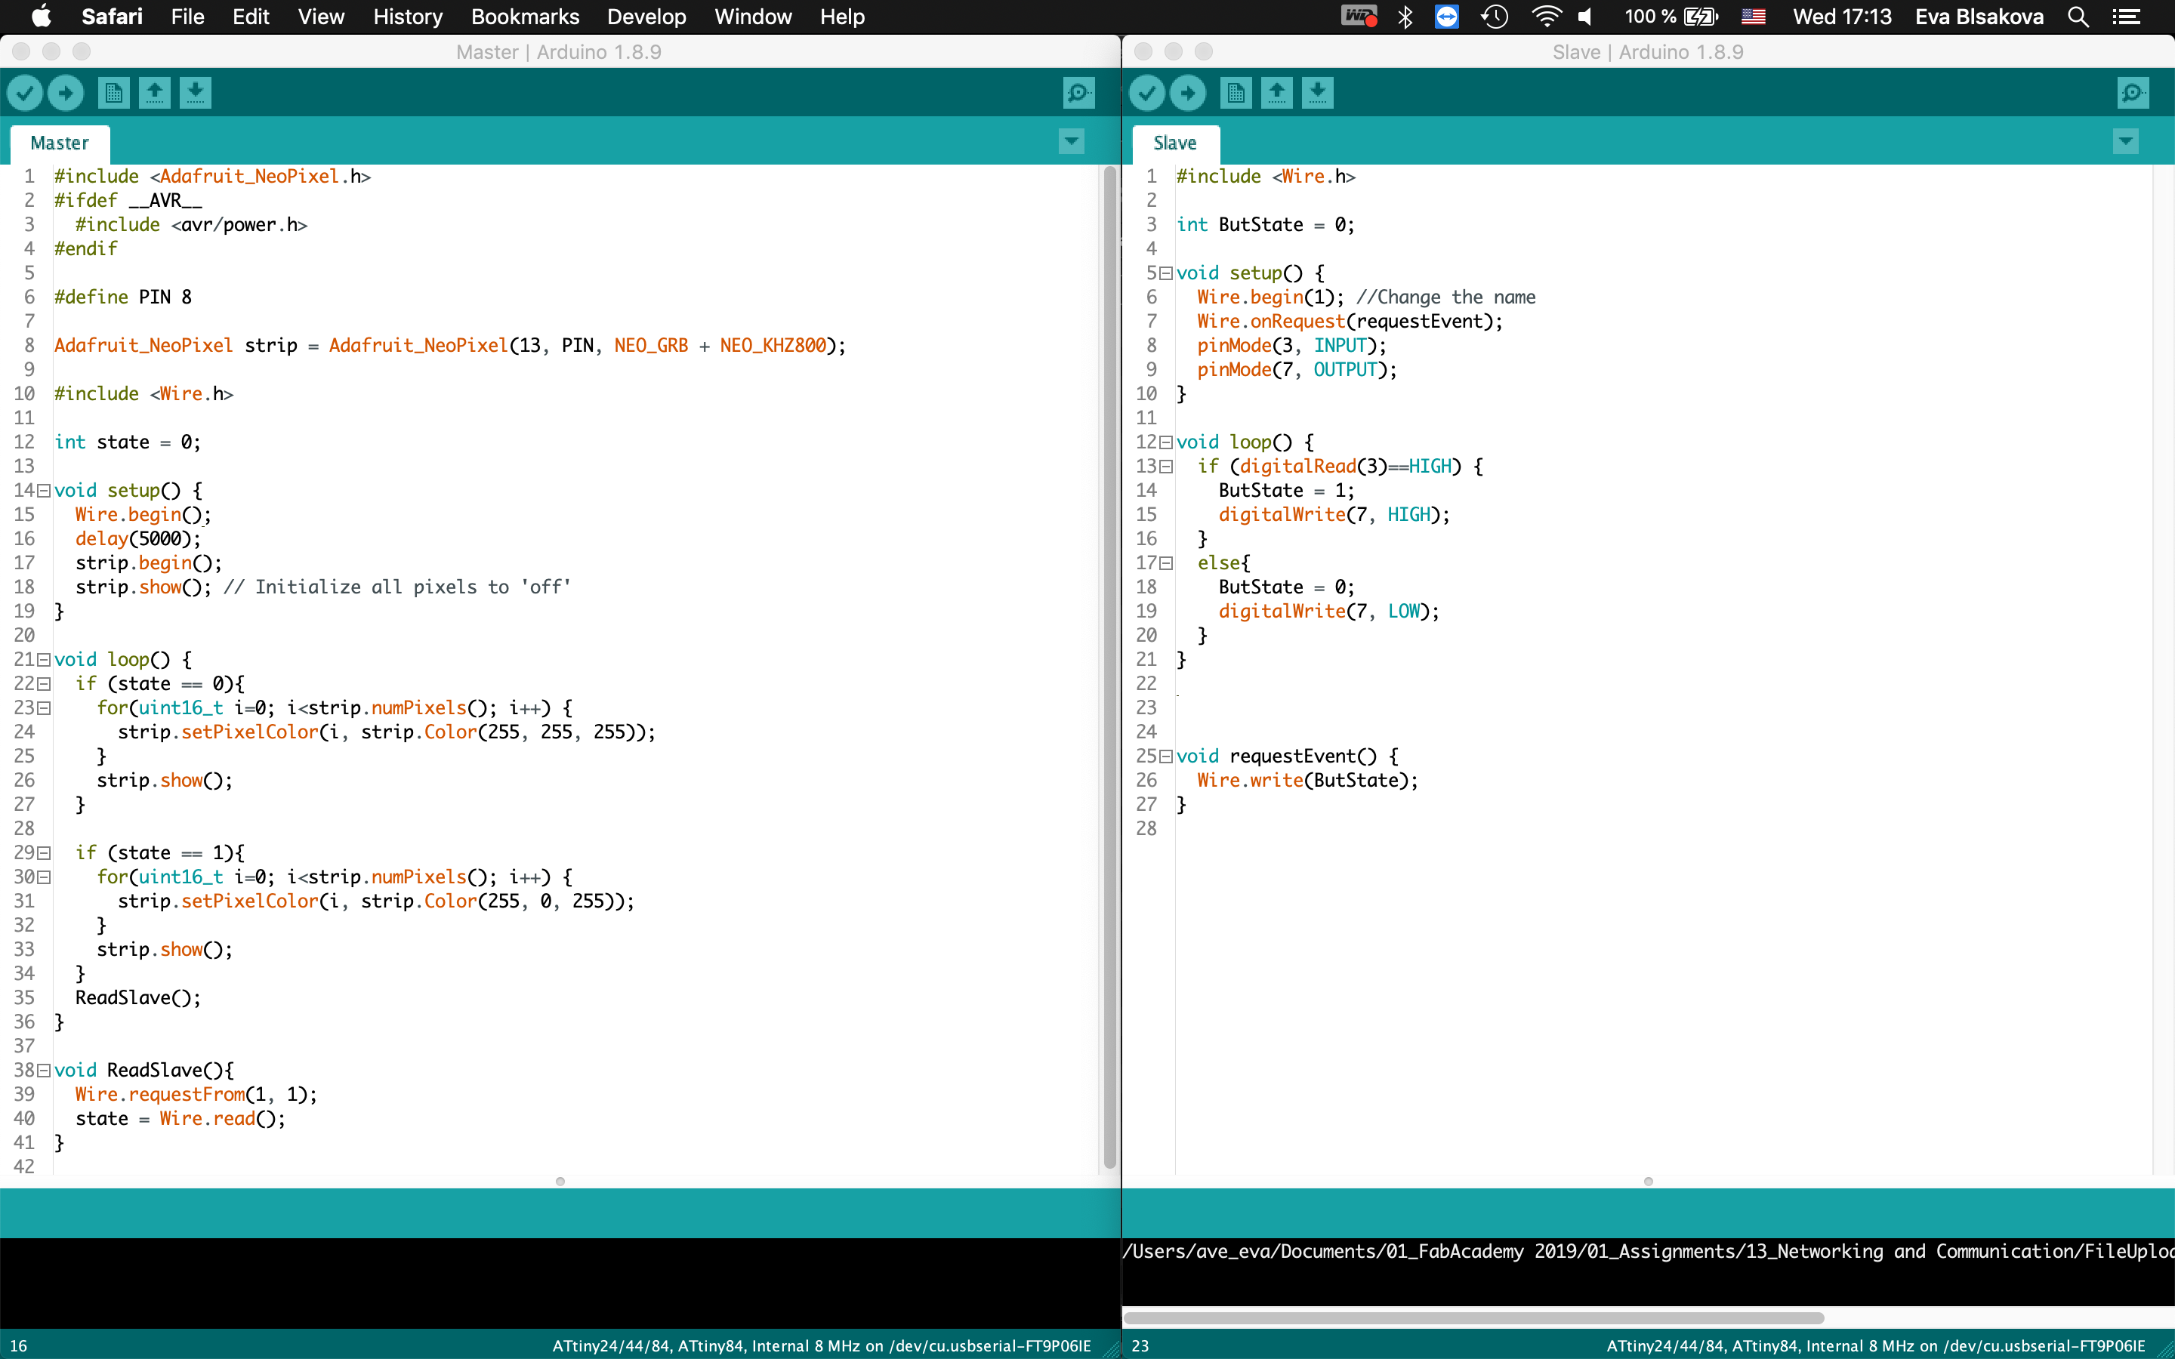Open Serial Monitor in Slave window

click(2132, 93)
